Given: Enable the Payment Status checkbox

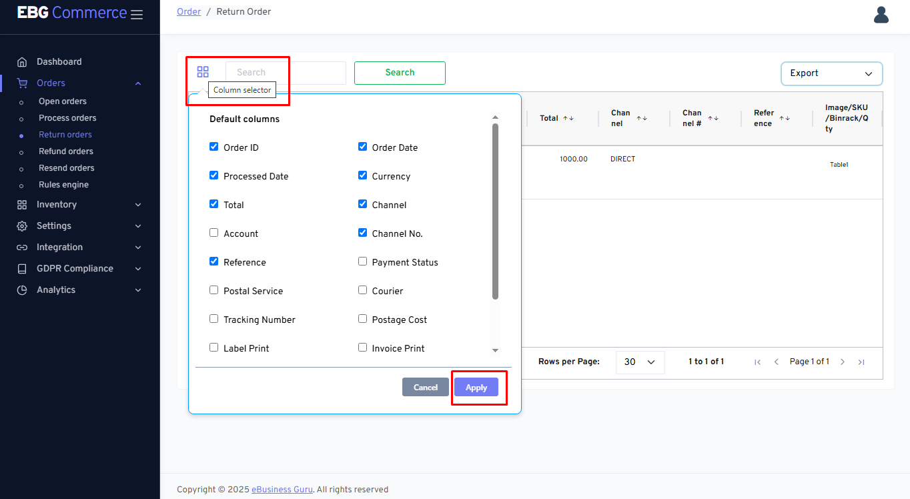Looking at the screenshot, I should pyautogui.click(x=363, y=262).
